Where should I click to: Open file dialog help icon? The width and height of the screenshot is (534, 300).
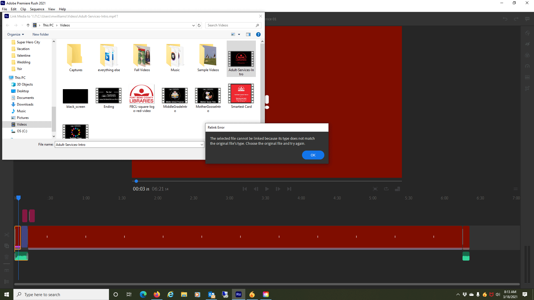pos(258,34)
